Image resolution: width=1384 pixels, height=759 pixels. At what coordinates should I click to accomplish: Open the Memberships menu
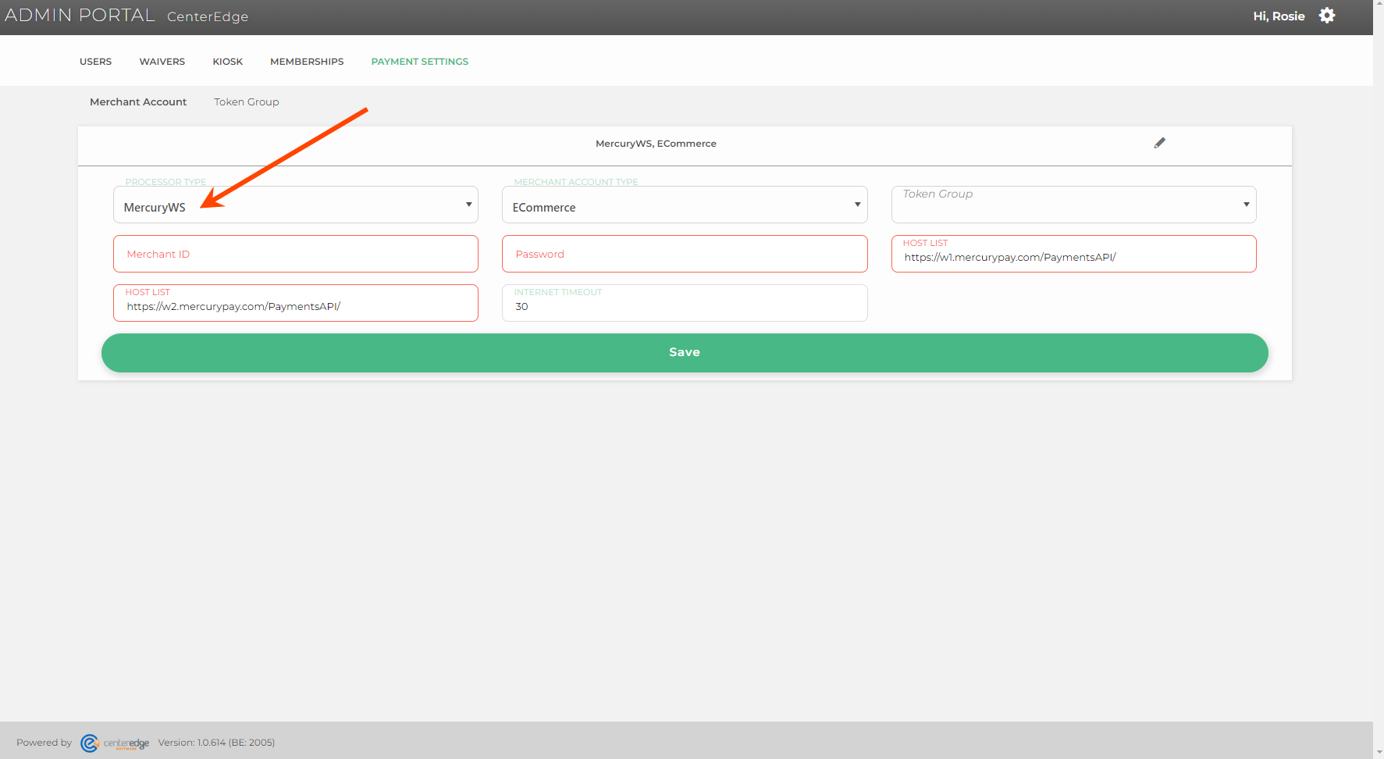click(x=307, y=62)
